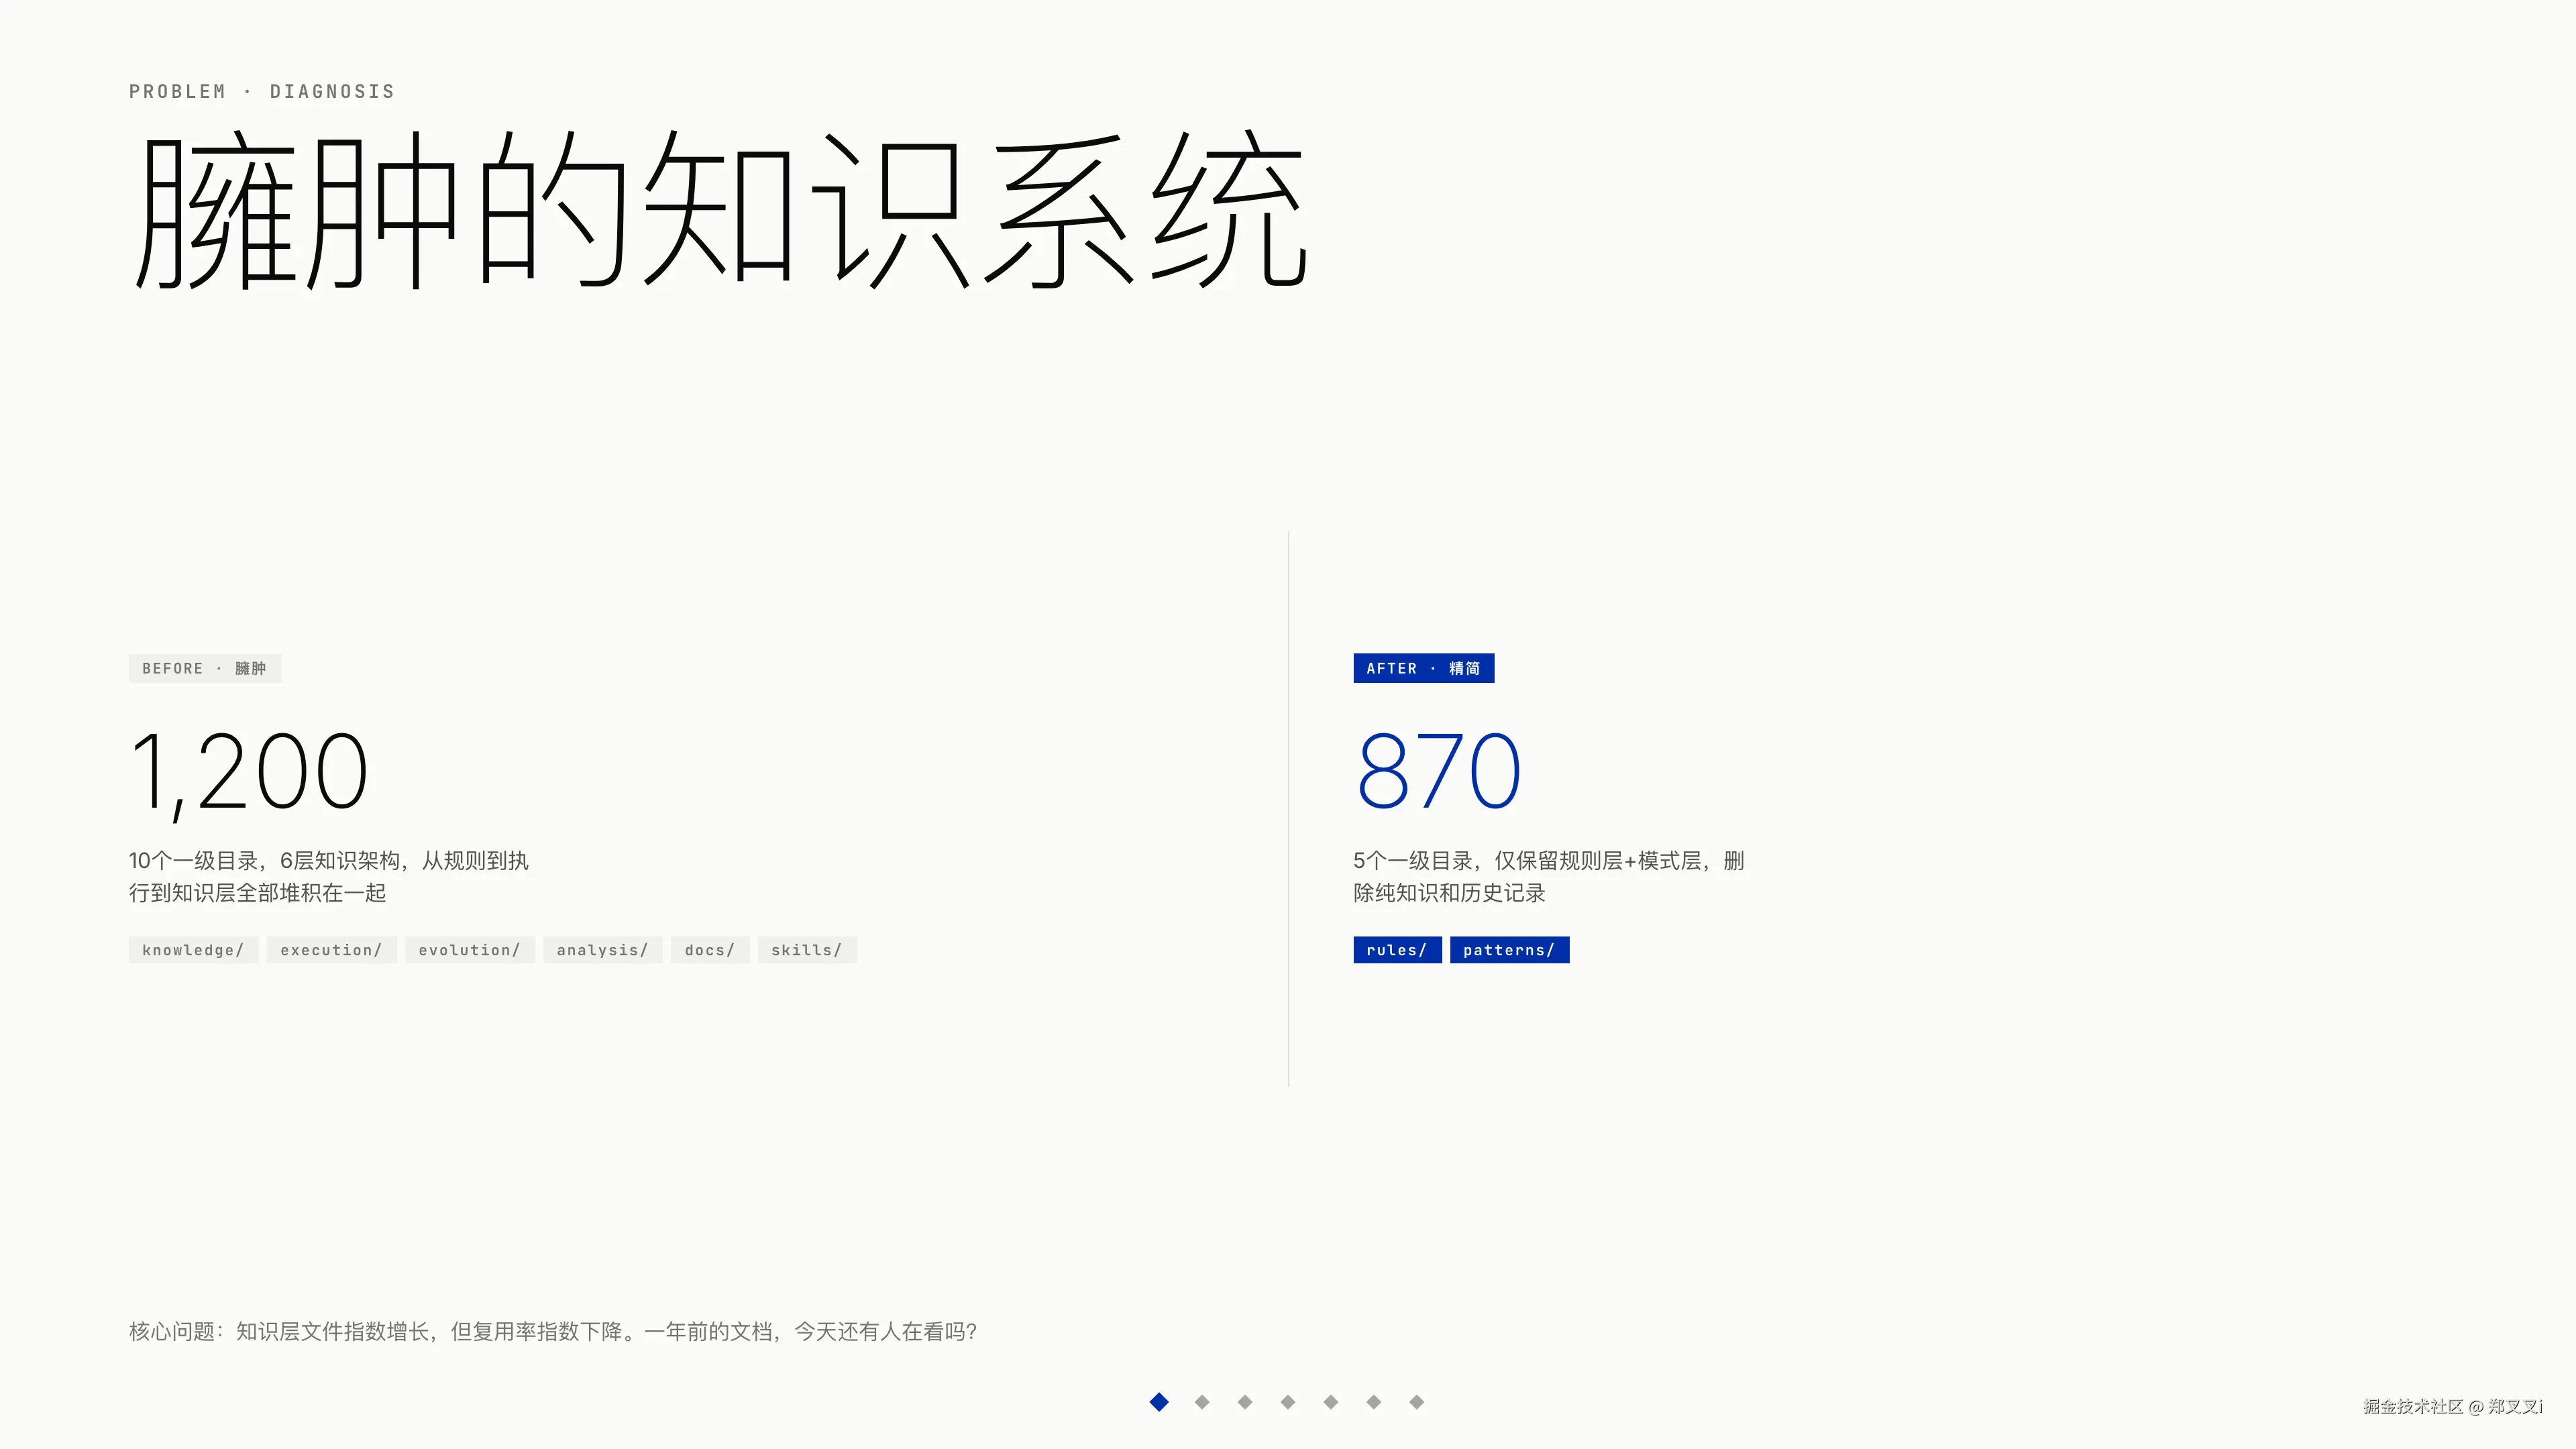Screen dimensions: 2576x1449
Task: Click the 掘金技术社区 watermark credit
Action: (x=2453, y=1407)
